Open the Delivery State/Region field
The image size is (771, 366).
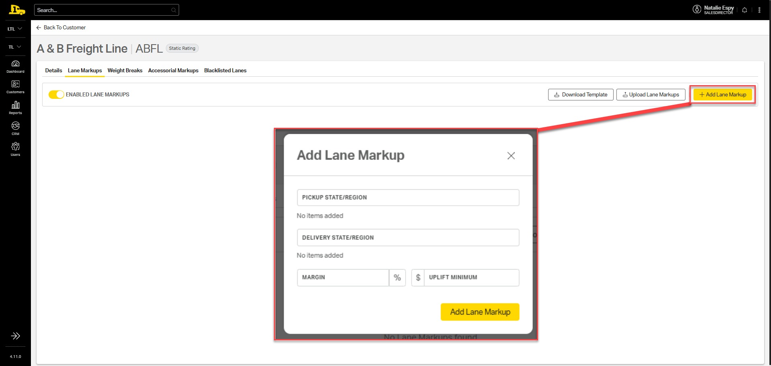pyautogui.click(x=408, y=237)
